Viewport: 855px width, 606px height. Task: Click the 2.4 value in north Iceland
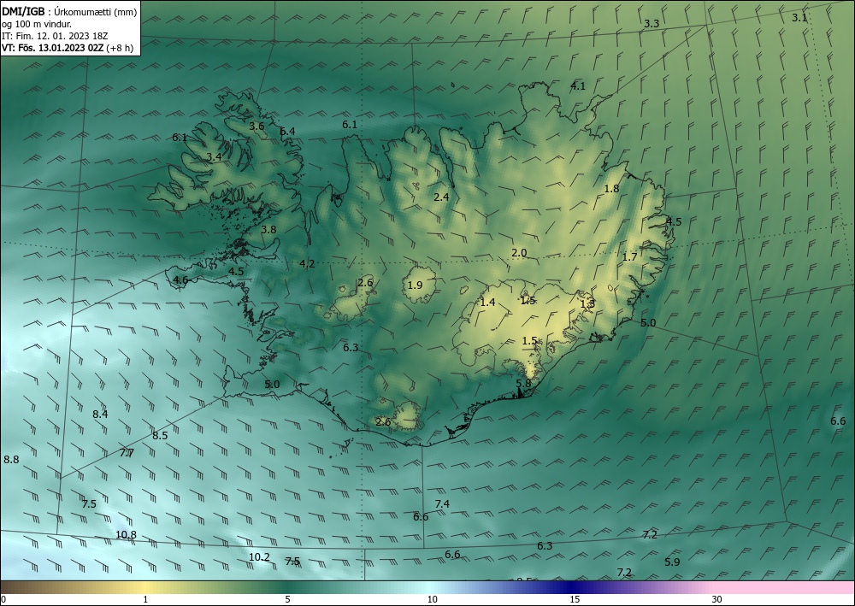[x=441, y=197]
